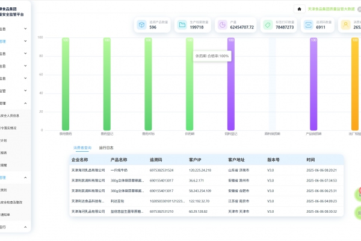
Task: Click the 追溯码 column header
Action: [156, 160]
